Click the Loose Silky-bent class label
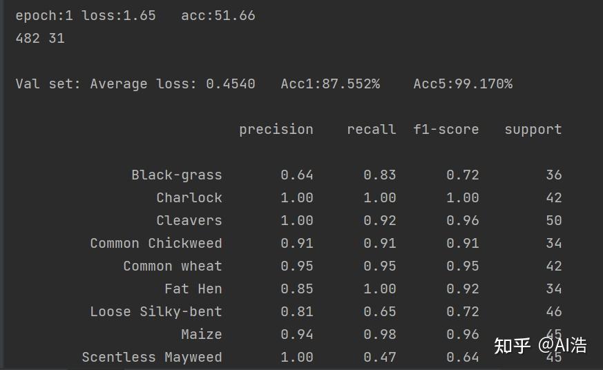Screen dimensions: 603x370 point(156,311)
